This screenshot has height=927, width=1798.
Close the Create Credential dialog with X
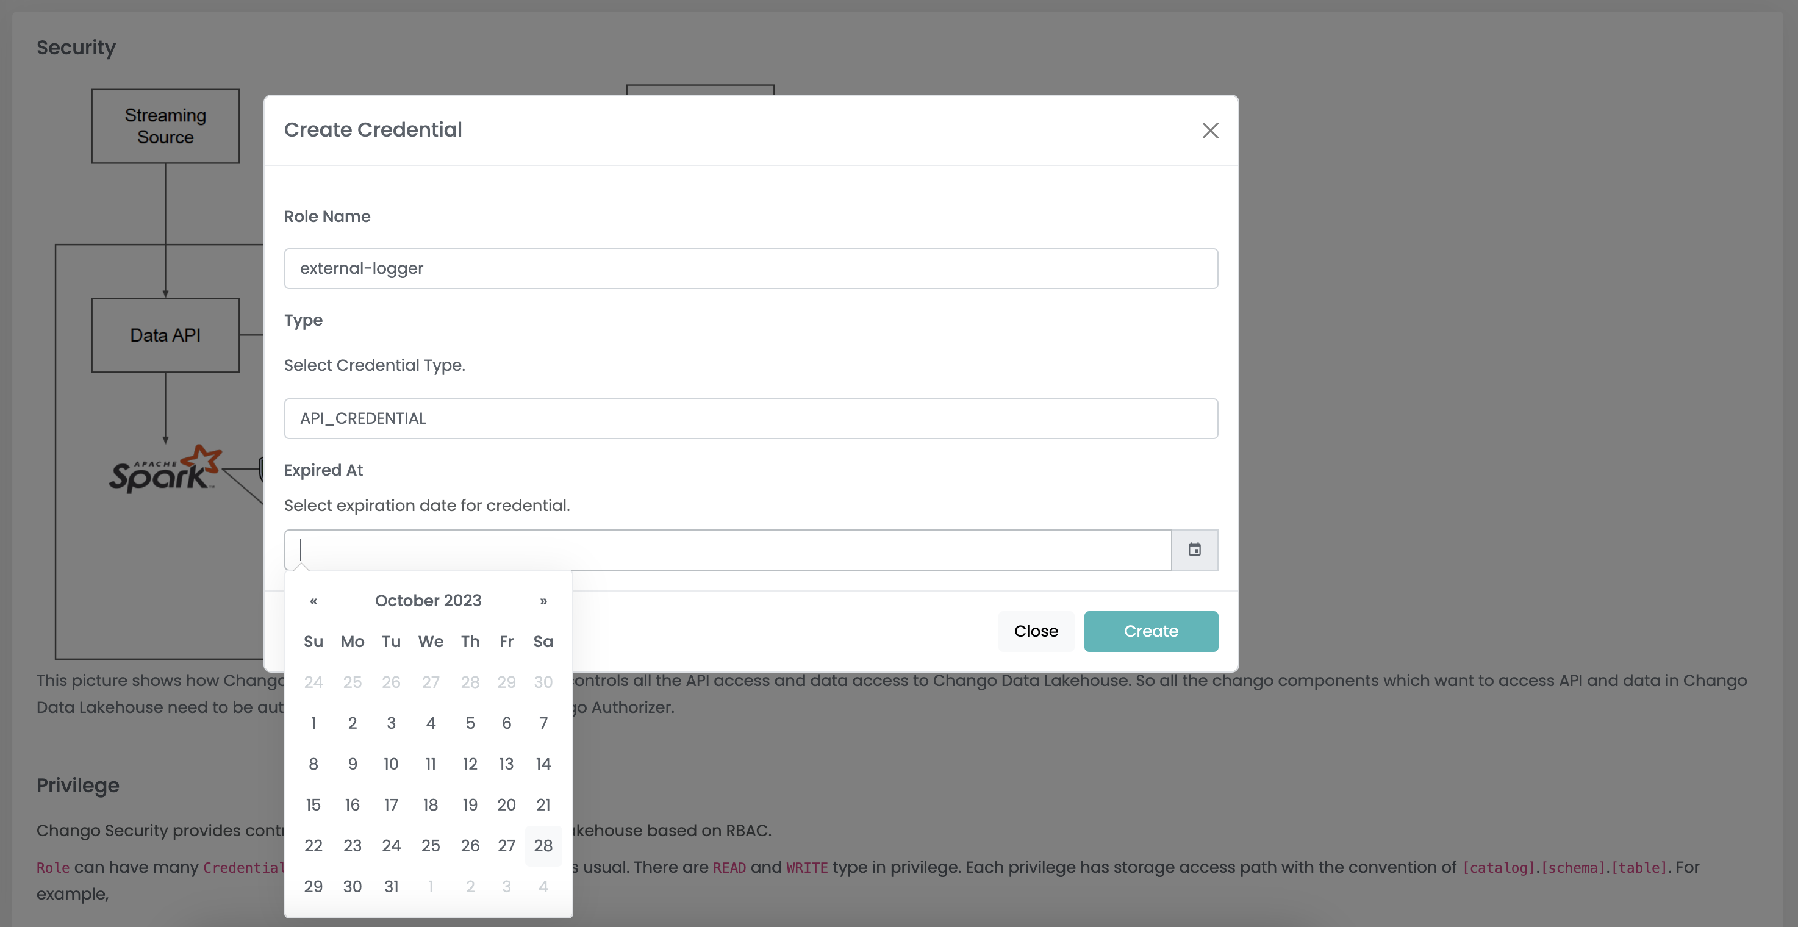1210,131
